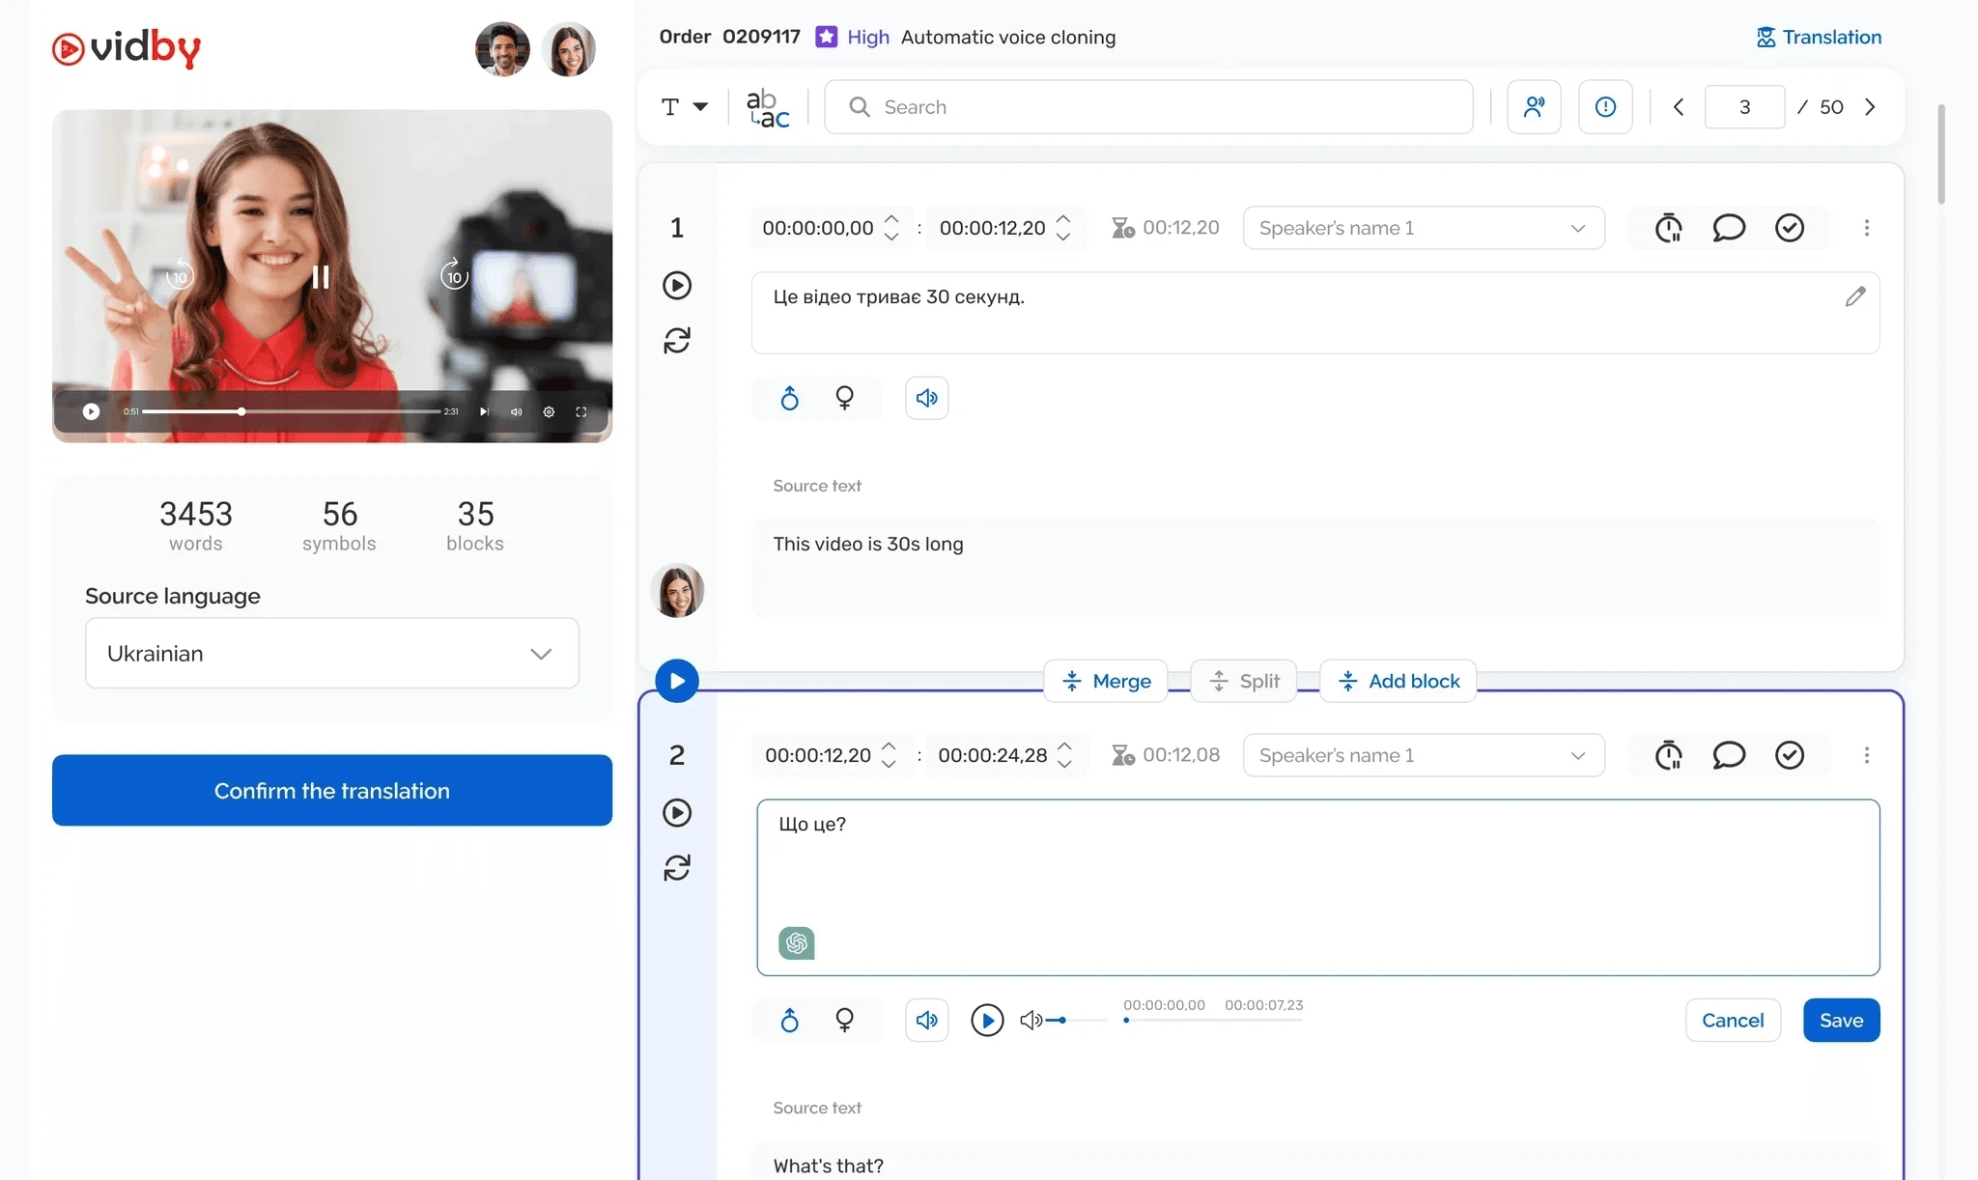Regenerate block 1 translation
This screenshot has width=1978, height=1180.
677,341
